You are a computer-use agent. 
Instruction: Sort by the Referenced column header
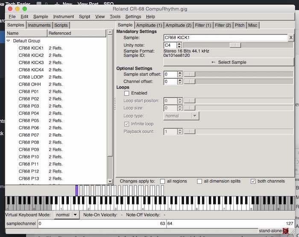click(76, 33)
